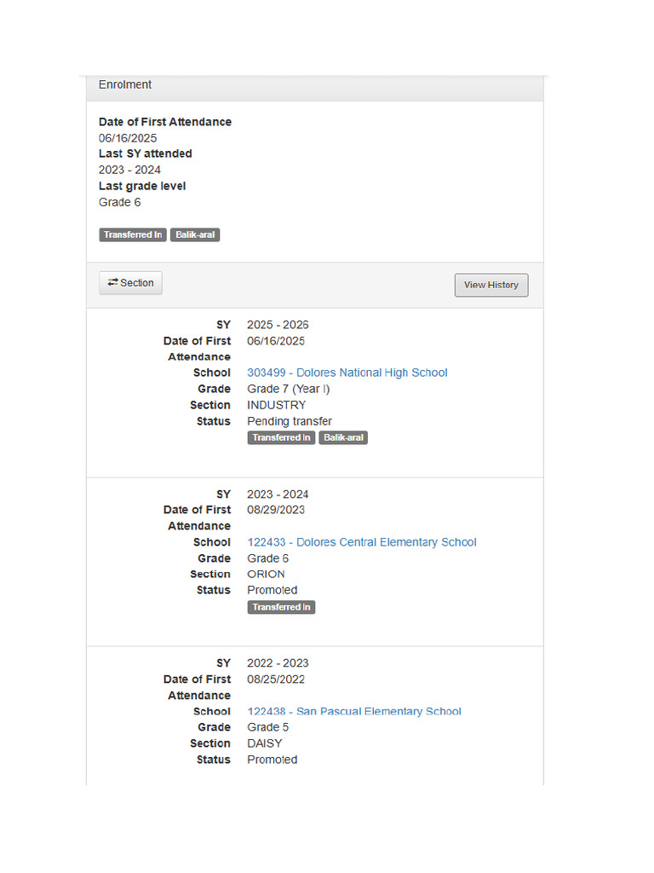The height and width of the screenshot is (873, 654).
Task: Click Balik-aral badge under Pending transfer
Action: click(x=343, y=437)
